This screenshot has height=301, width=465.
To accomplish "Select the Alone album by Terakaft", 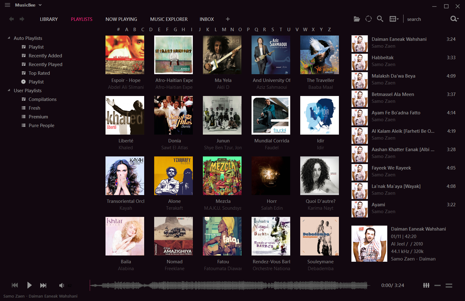I will 174,176.
